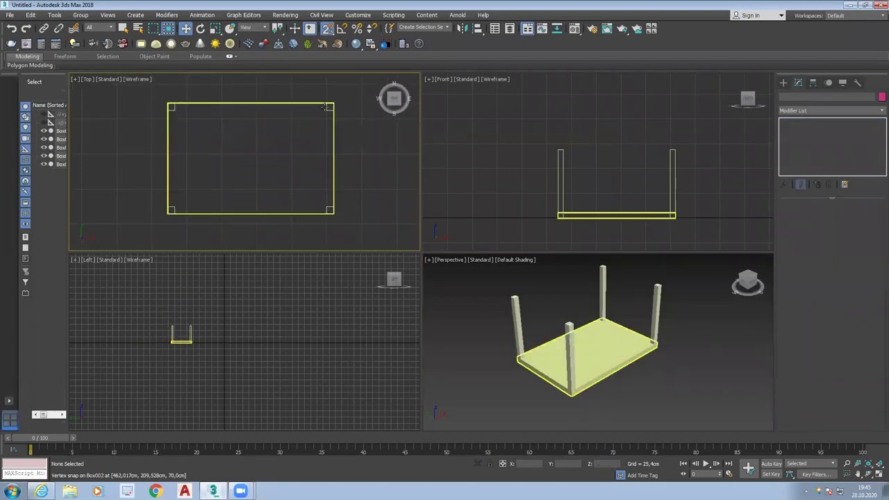Click the Set Key button
Image resolution: width=889 pixels, height=500 pixels.
(x=770, y=474)
